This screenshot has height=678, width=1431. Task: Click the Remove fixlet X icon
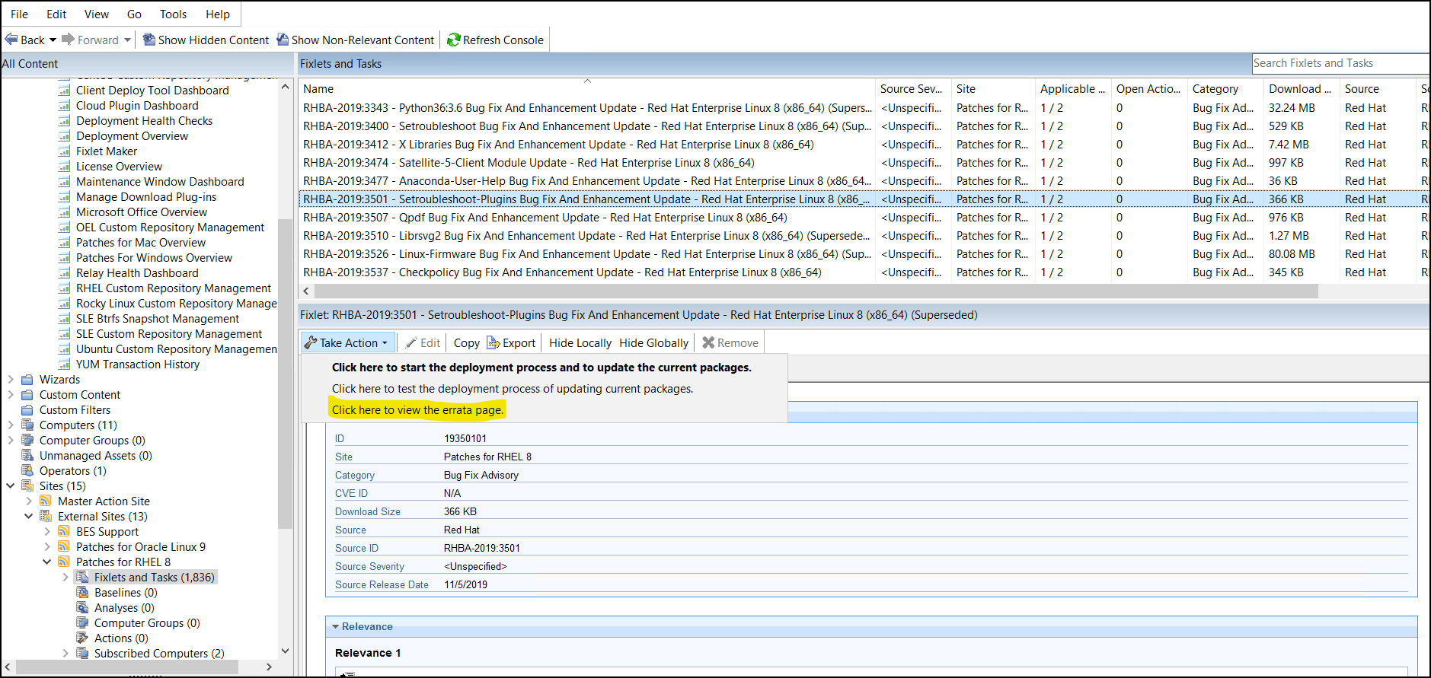[x=708, y=343]
